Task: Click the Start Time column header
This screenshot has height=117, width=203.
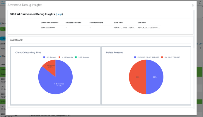Action: (x=118, y=22)
